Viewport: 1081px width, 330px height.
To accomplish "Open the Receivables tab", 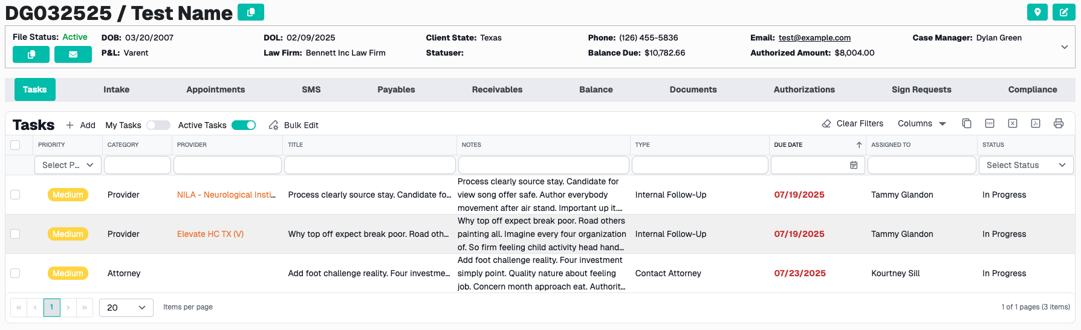I will tap(498, 89).
